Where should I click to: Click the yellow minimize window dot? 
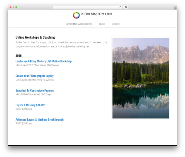(13, 7)
